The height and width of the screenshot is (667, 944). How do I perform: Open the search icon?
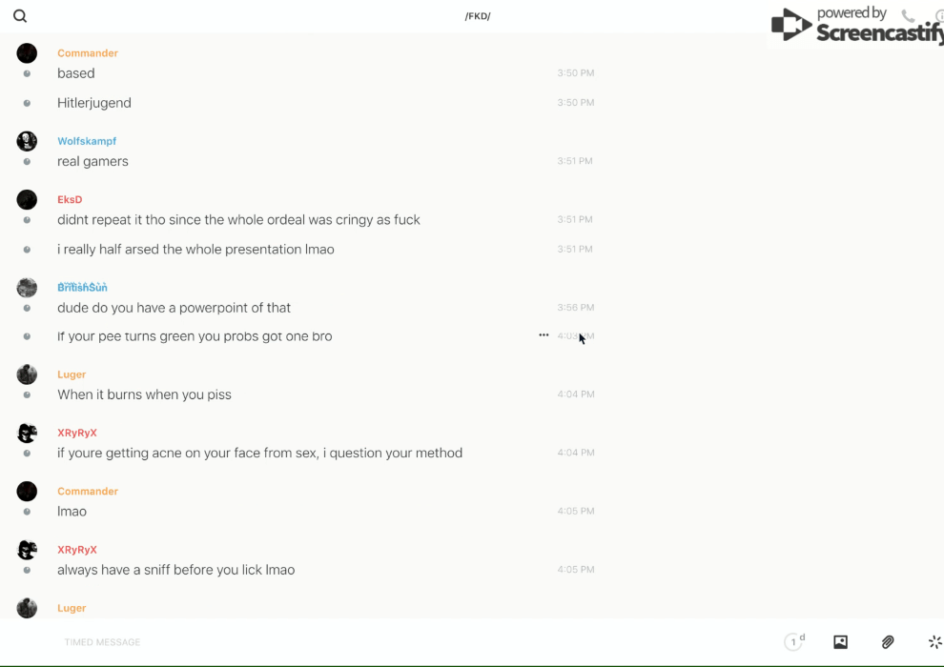[20, 16]
